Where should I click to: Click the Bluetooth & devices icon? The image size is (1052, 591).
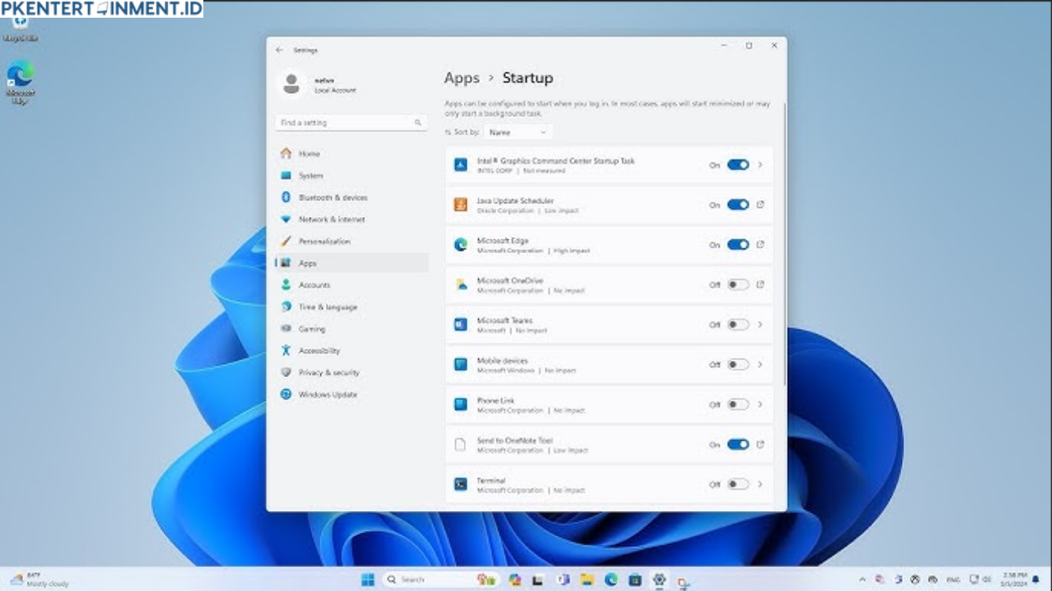(286, 197)
